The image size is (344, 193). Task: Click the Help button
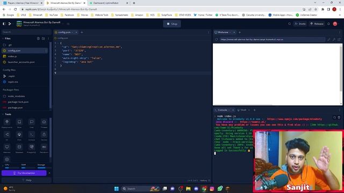(x=26, y=180)
